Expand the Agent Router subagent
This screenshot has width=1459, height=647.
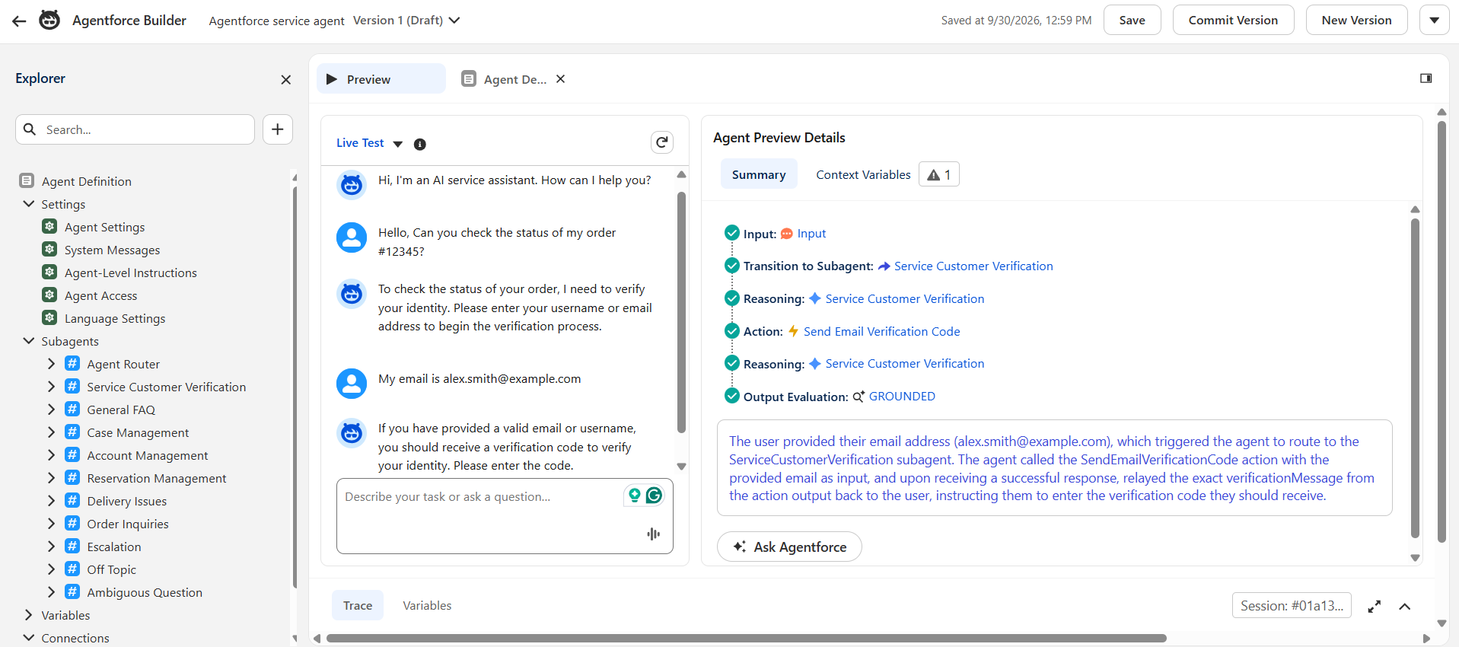tap(51, 364)
